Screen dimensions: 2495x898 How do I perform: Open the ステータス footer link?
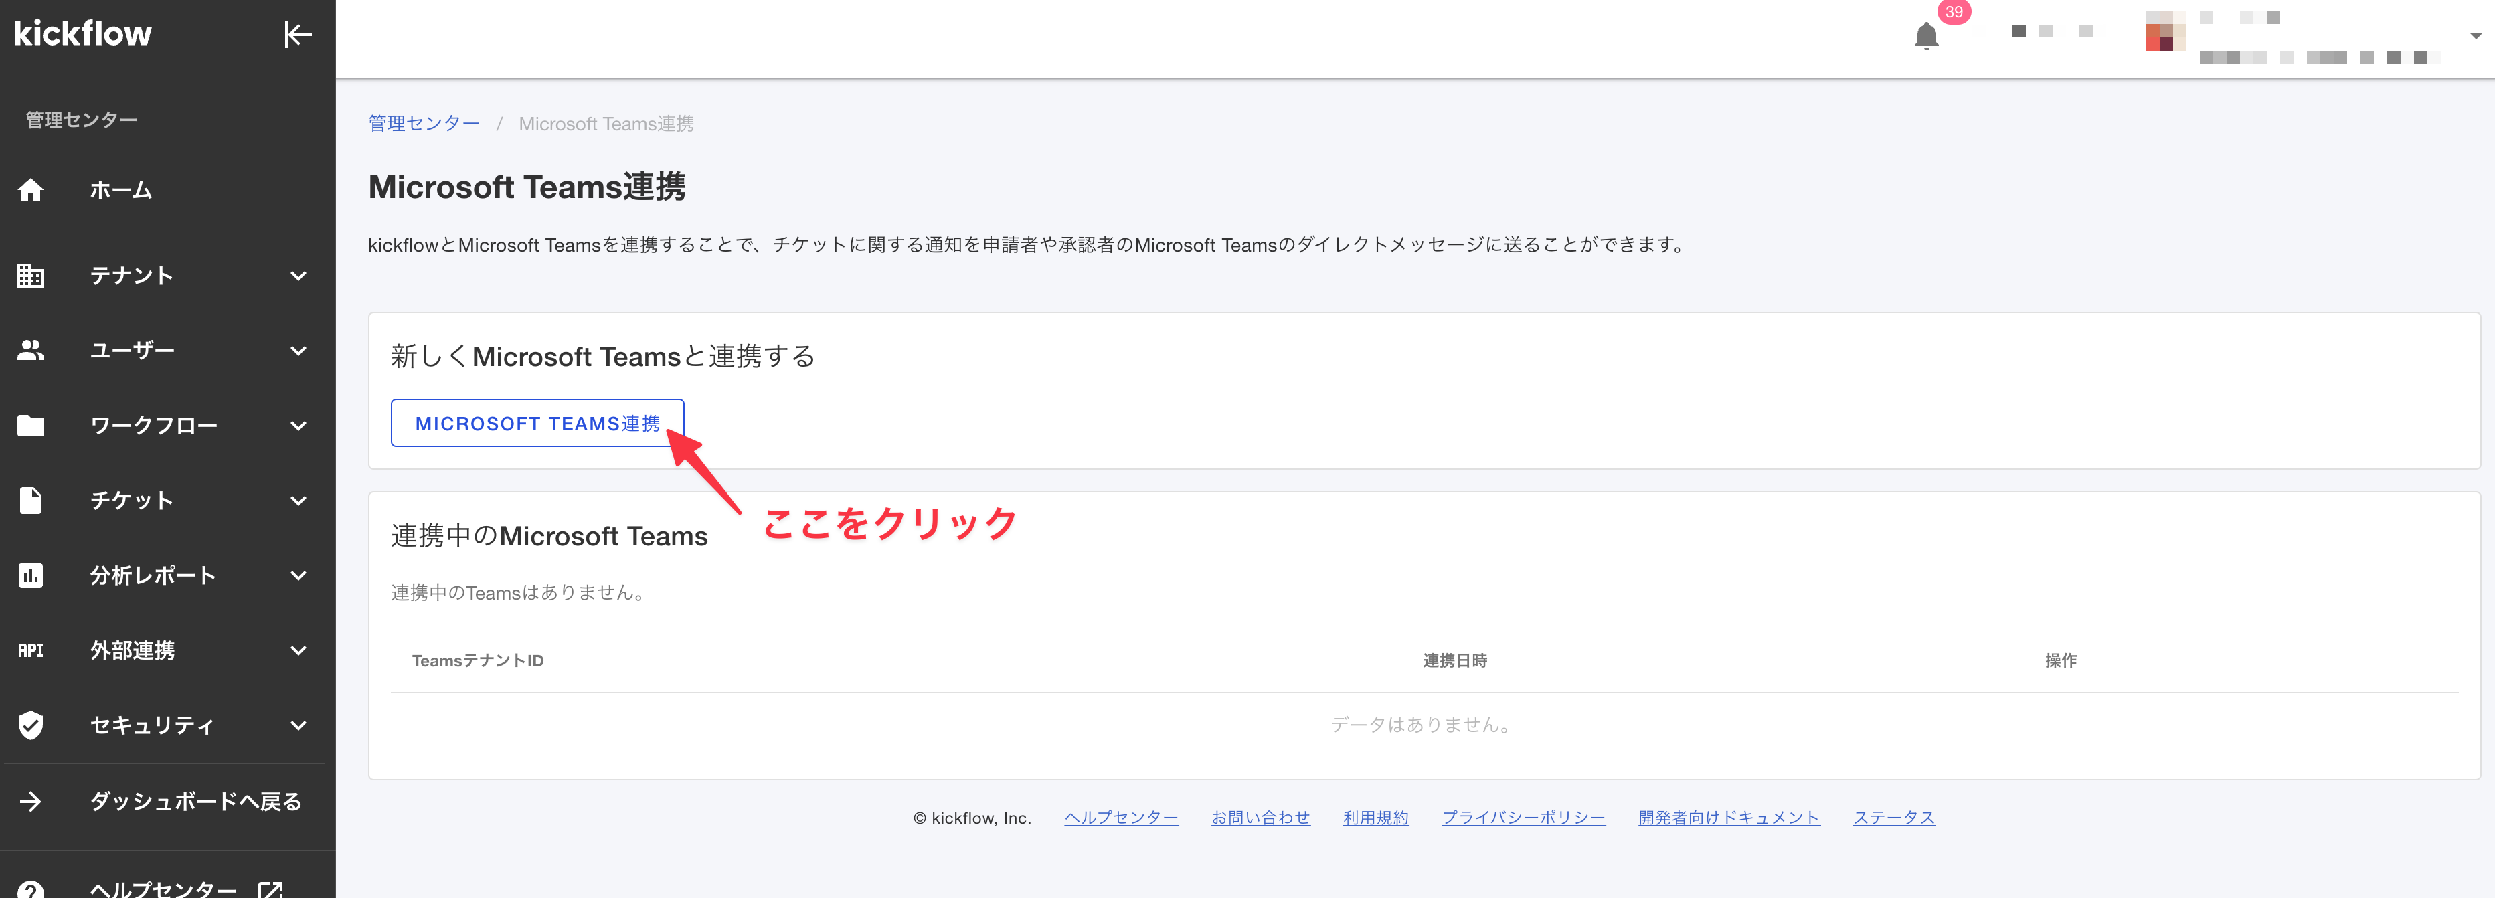(1893, 818)
